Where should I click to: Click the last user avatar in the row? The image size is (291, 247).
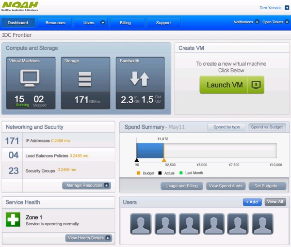(262, 223)
